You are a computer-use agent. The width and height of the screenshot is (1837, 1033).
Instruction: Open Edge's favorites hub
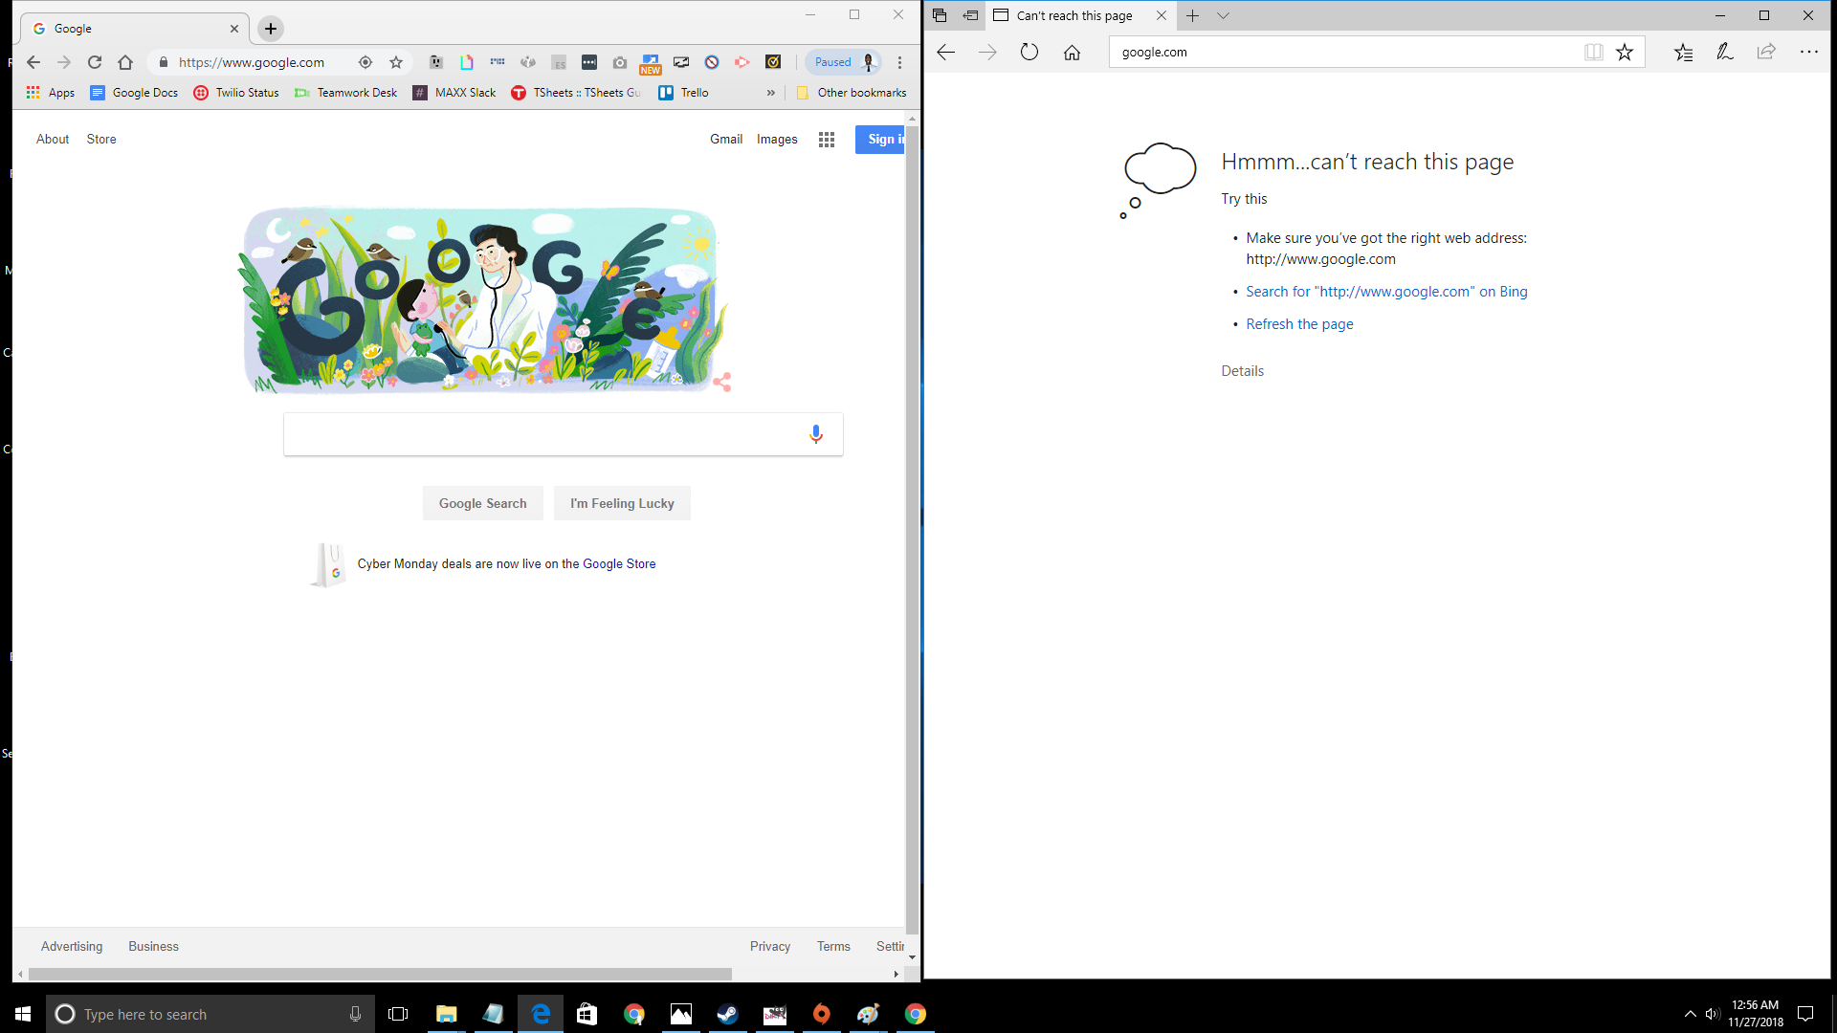coord(1684,52)
